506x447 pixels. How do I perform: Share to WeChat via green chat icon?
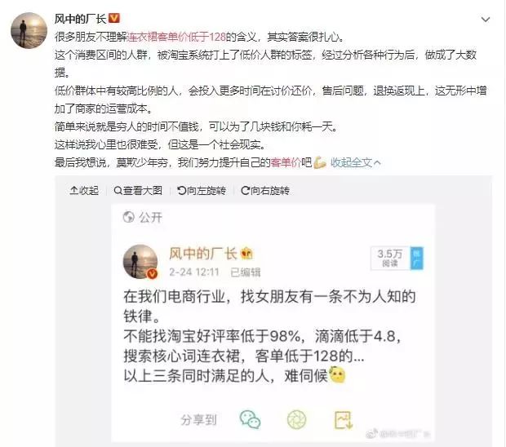(x=250, y=419)
